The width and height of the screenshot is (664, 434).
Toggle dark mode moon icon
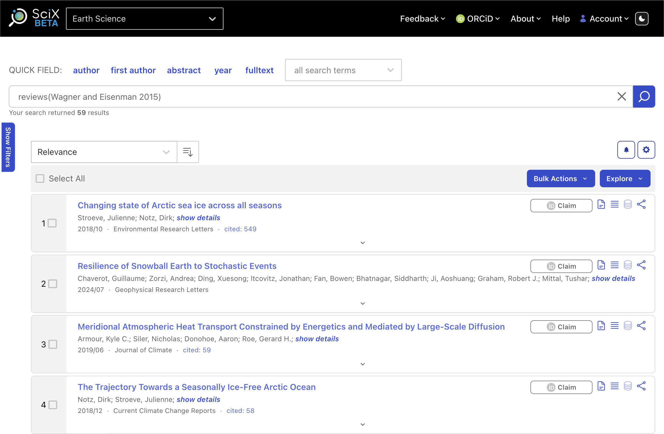[642, 19]
